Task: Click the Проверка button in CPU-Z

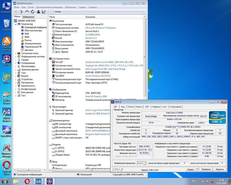Action: 206,169
